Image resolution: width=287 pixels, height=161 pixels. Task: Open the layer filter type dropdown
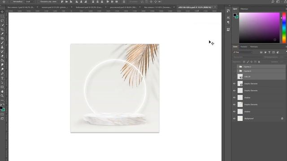tap(243, 52)
